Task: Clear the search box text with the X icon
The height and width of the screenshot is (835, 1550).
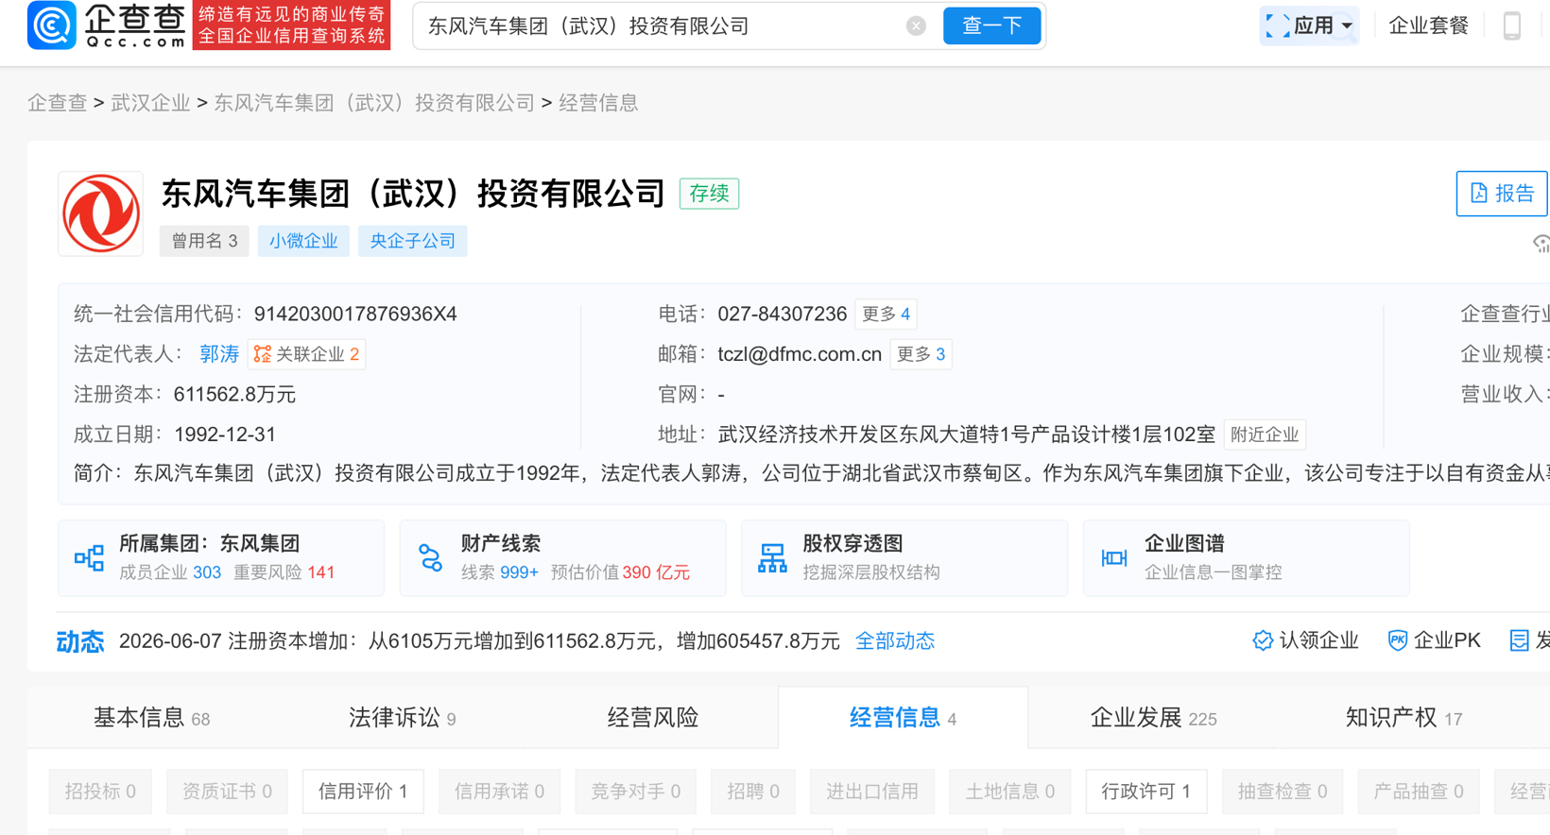Action: tap(916, 26)
